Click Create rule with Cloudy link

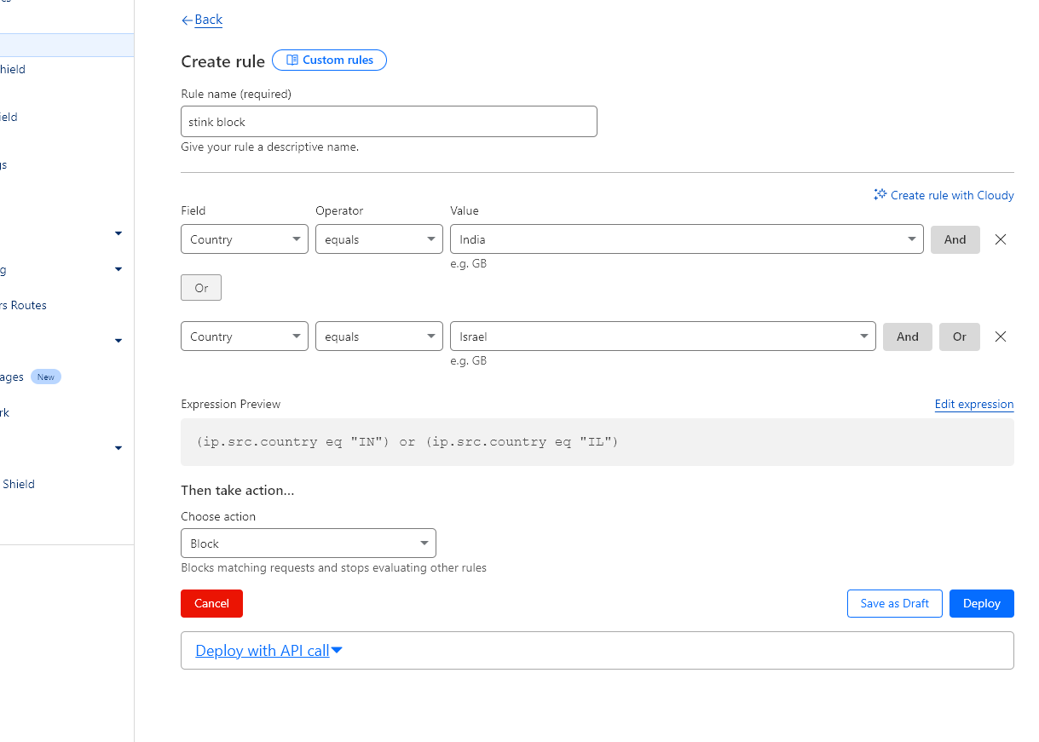click(944, 195)
